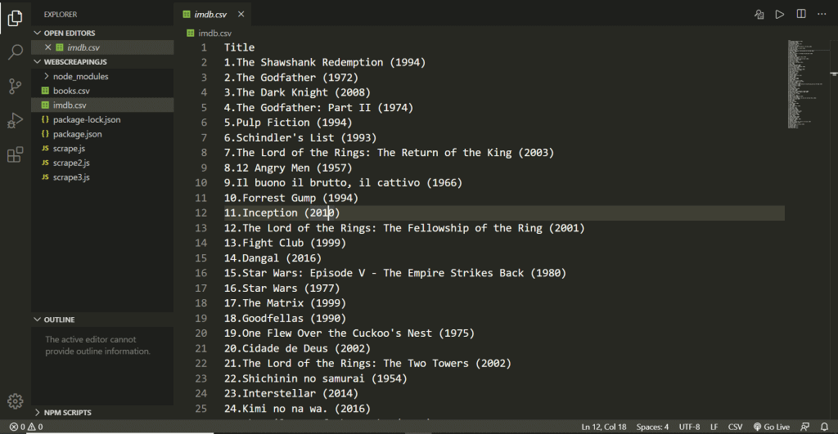Click the Open Changes icon in editor toolbar
Image resolution: width=838 pixels, height=434 pixels.
(x=759, y=15)
